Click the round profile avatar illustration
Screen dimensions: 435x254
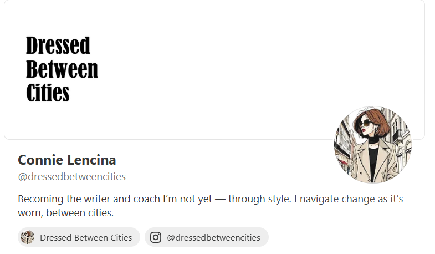(372, 145)
